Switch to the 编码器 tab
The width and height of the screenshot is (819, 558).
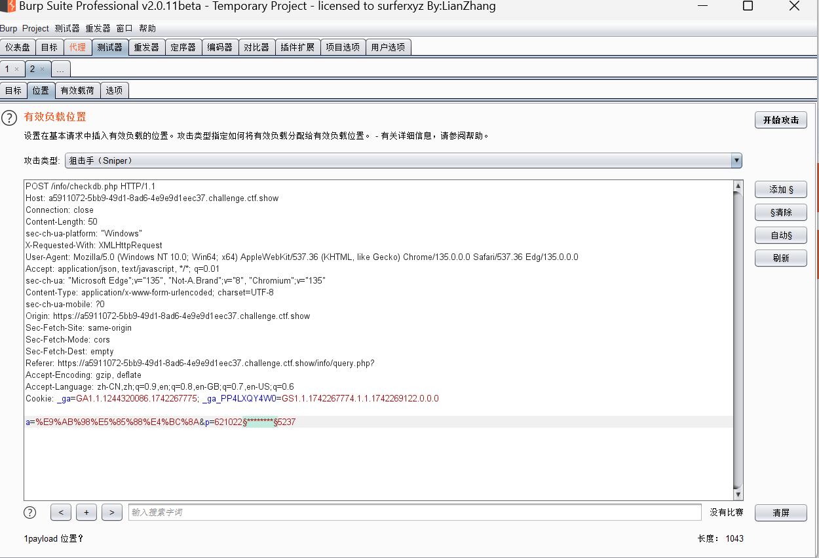[x=219, y=47]
